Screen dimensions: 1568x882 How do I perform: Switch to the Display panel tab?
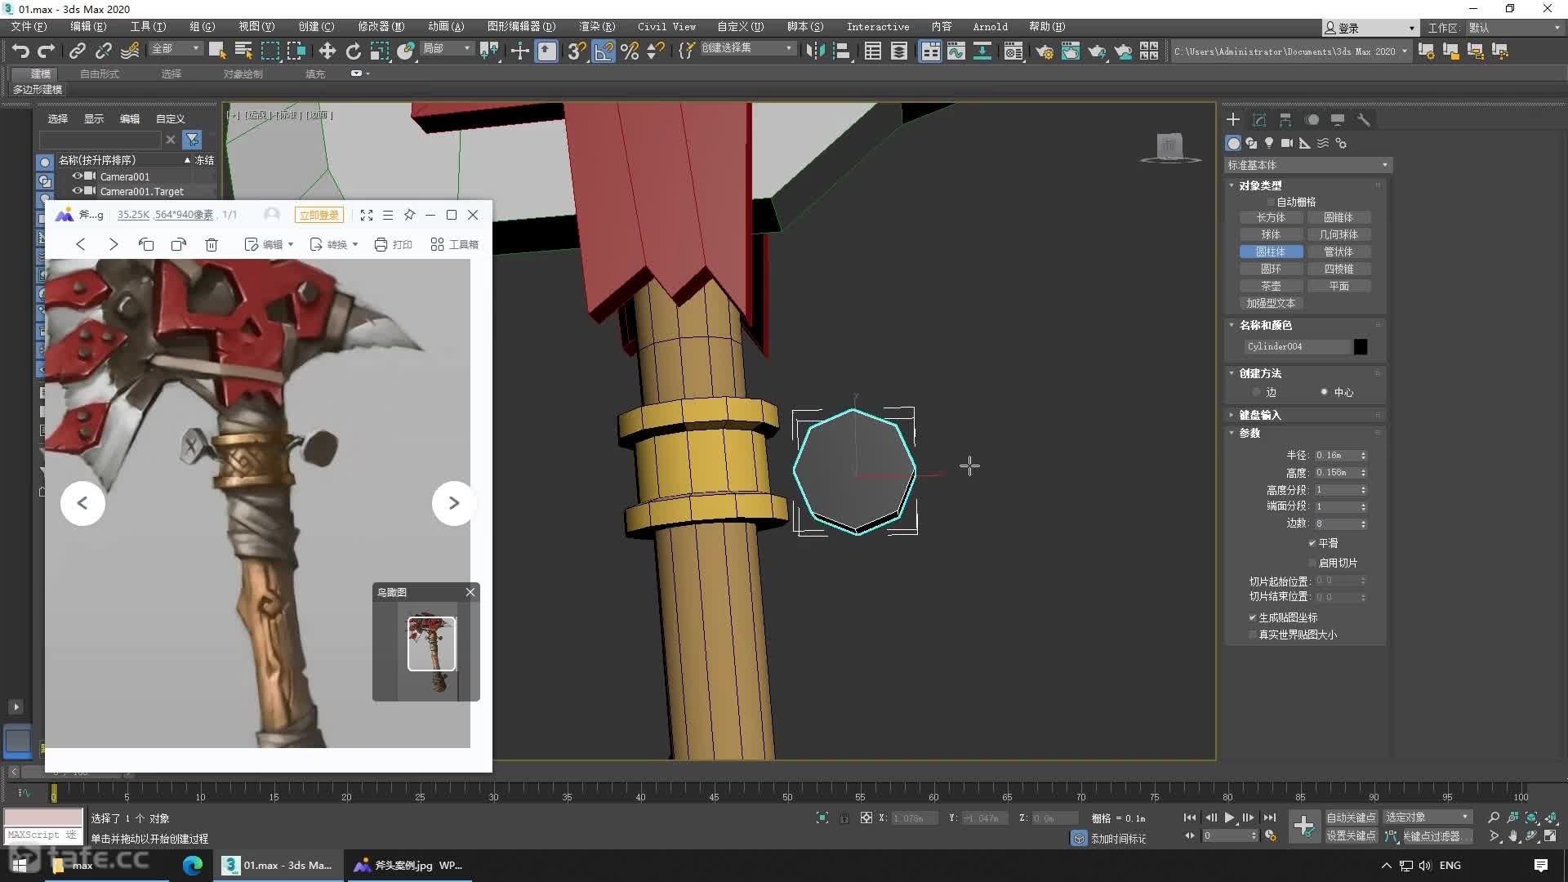click(1338, 119)
